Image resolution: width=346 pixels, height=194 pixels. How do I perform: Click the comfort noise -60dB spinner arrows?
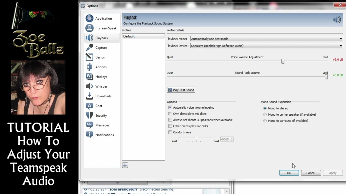[x=232, y=139]
